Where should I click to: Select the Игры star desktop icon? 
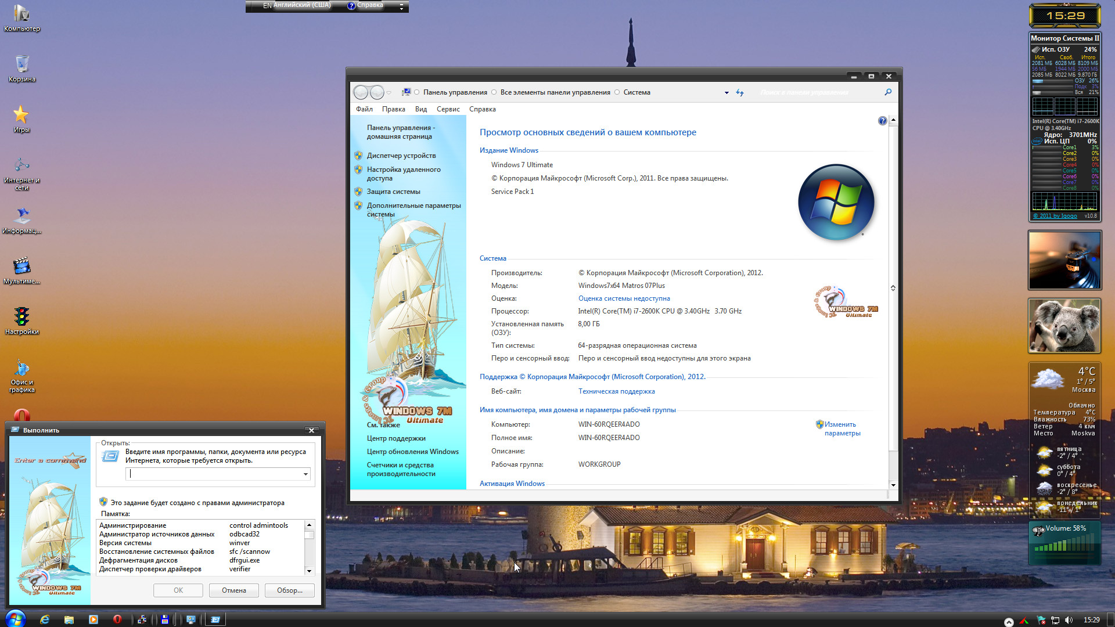[21, 118]
